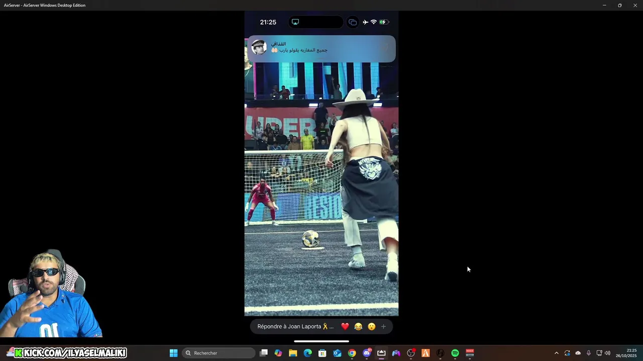Close the AirServer window
The height and width of the screenshot is (361, 643).
pyautogui.click(x=635, y=5)
